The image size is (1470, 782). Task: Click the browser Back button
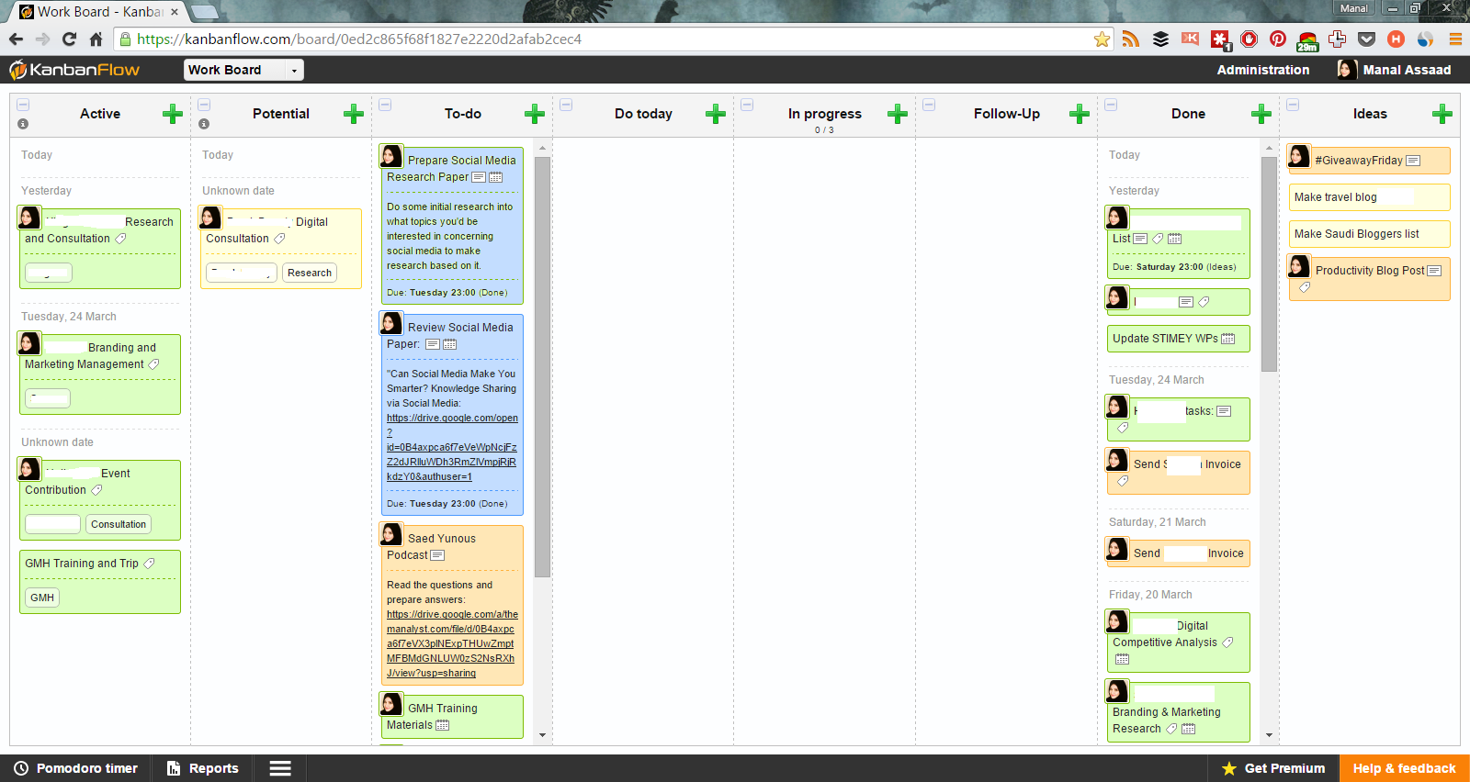tap(16, 39)
